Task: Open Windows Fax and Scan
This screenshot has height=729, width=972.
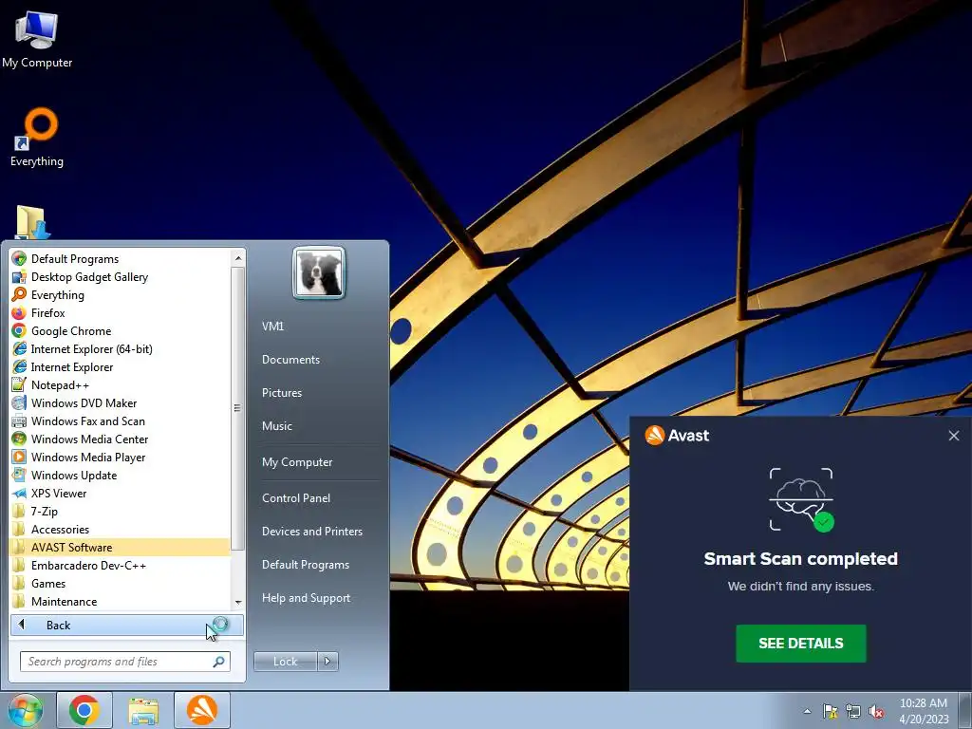Action: click(x=121, y=421)
